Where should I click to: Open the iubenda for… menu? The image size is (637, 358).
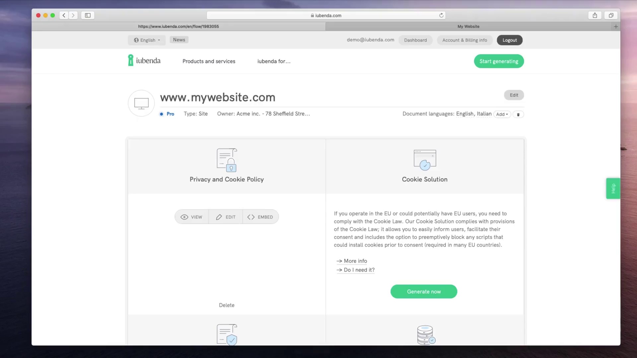274,61
